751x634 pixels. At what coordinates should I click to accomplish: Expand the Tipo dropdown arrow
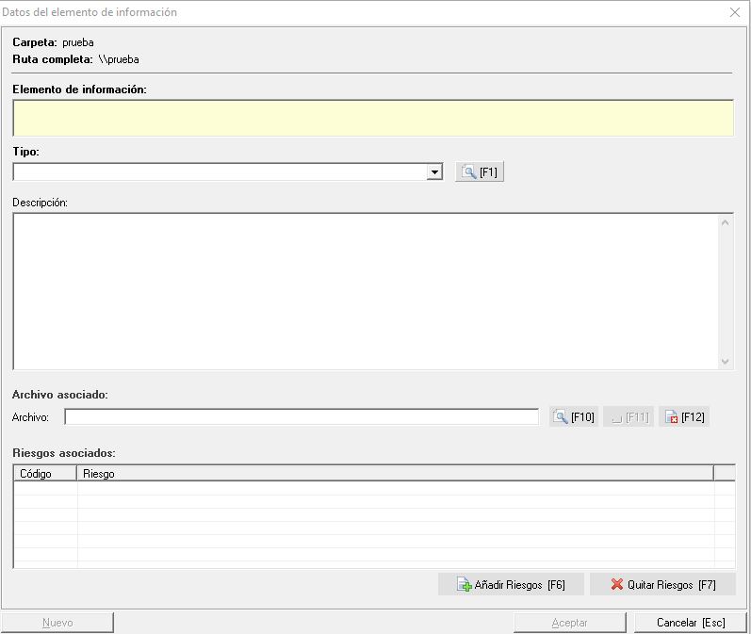point(433,172)
